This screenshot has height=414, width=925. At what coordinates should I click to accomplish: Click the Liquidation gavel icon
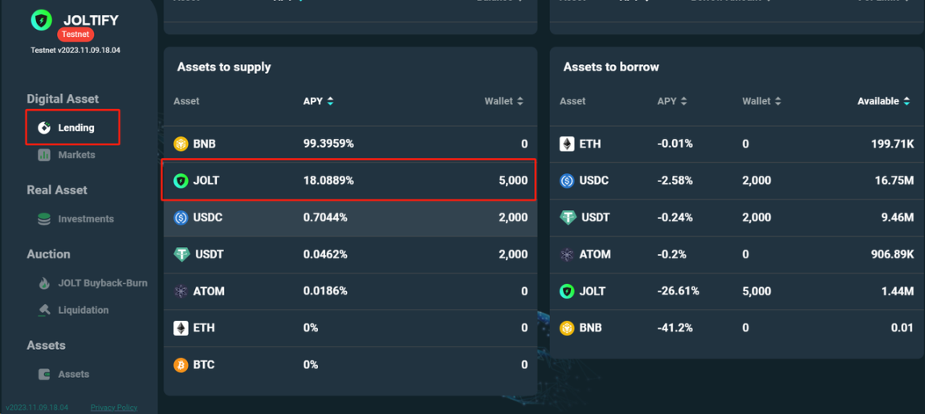coord(43,310)
